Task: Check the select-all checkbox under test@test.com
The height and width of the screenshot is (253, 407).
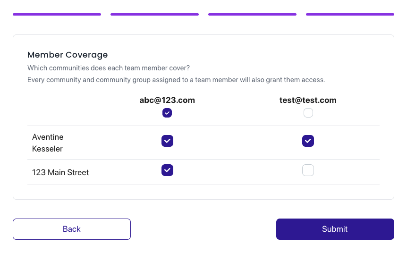Action: click(x=308, y=113)
